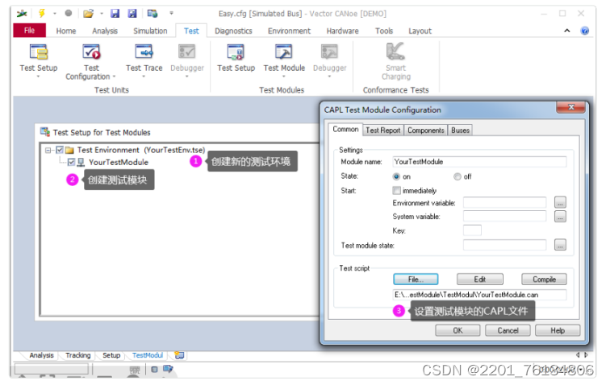606x385 pixels.
Task: Collapse the ribbon with the chevron
Action: point(567,31)
